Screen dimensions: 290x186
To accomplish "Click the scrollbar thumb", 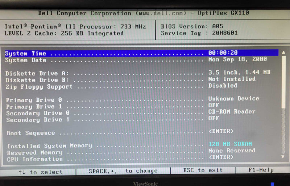I will (283, 82).
